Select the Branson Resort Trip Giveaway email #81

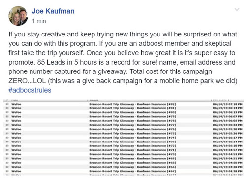[x=124, y=108]
